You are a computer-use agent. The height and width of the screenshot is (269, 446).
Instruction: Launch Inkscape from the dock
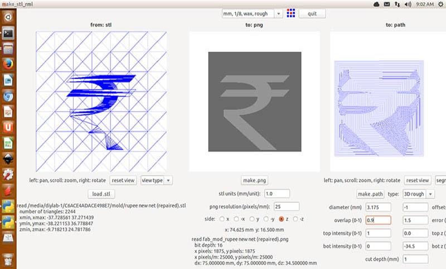pos(8,159)
